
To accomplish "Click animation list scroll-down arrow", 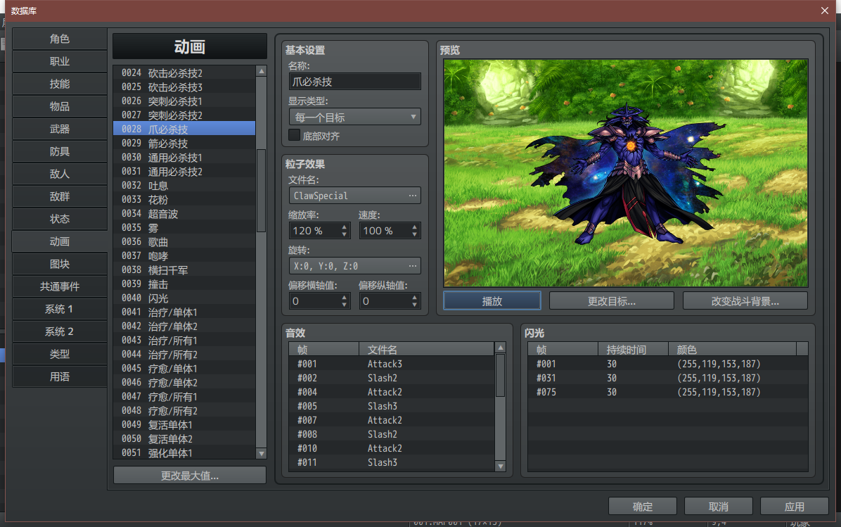I will point(261,454).
